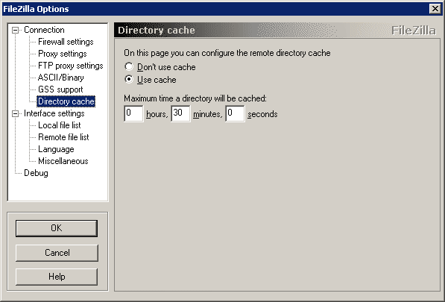Click the hours input field
This screenshot has height=302, width=445.
(133, 113)
